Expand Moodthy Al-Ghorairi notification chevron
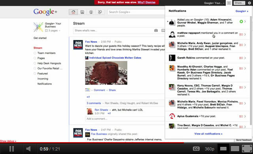253x154 pixels. click(245, 68)
